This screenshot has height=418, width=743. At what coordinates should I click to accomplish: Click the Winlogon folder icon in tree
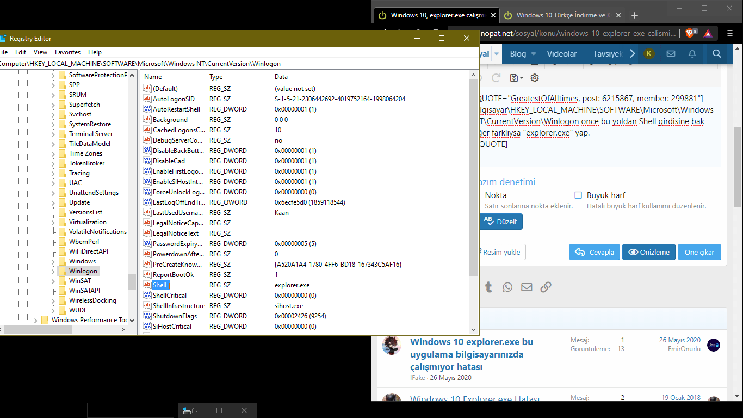click(62, 271)
